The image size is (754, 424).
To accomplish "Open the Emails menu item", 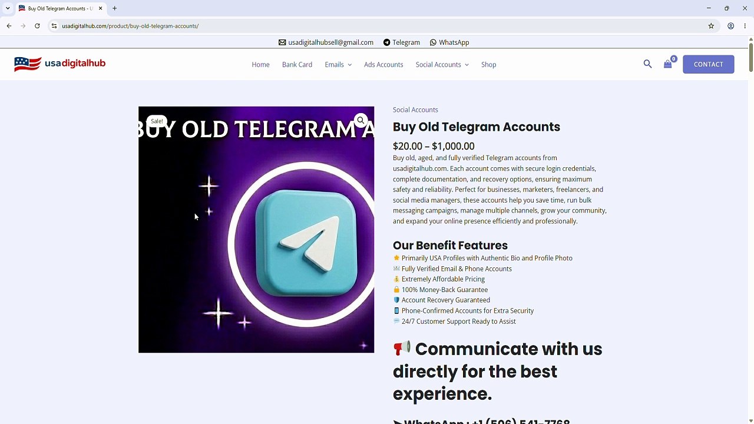I will 334,65.
